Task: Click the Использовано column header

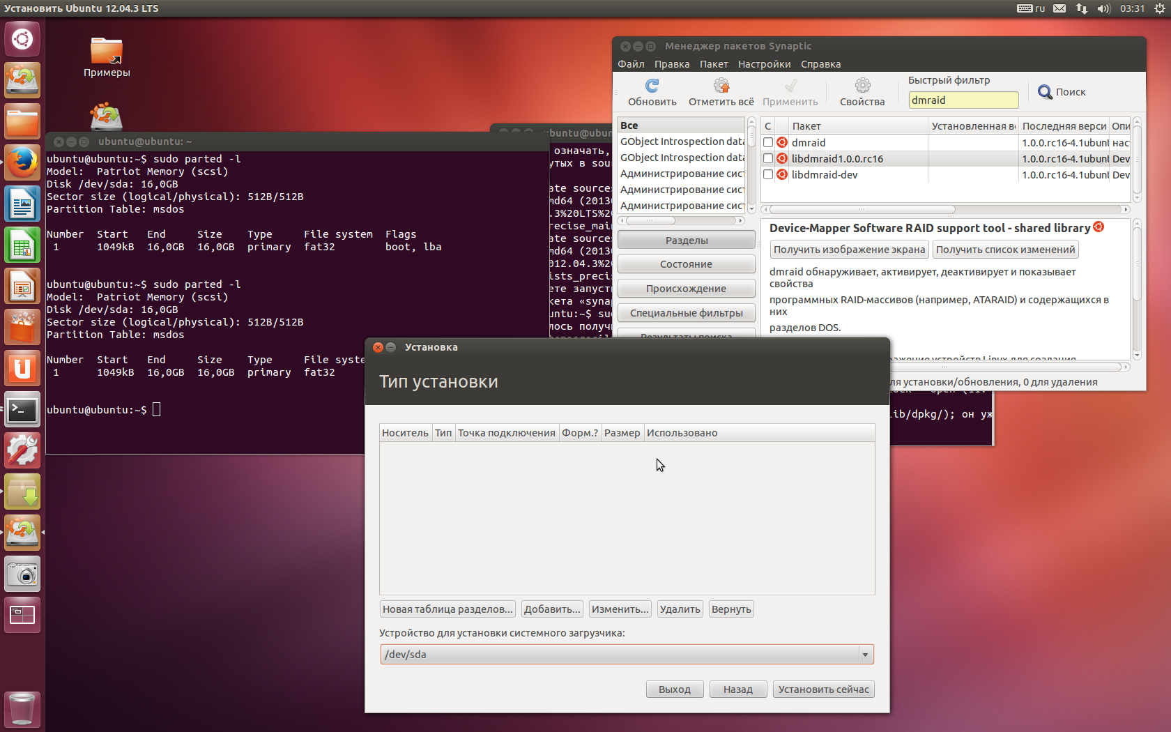Action: click(x=759, y=433)
